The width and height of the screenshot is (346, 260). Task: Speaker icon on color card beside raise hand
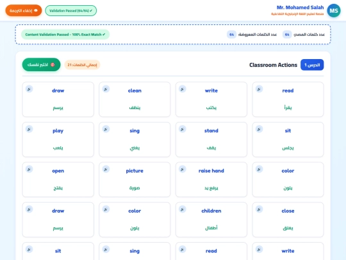tap(259, 169)
